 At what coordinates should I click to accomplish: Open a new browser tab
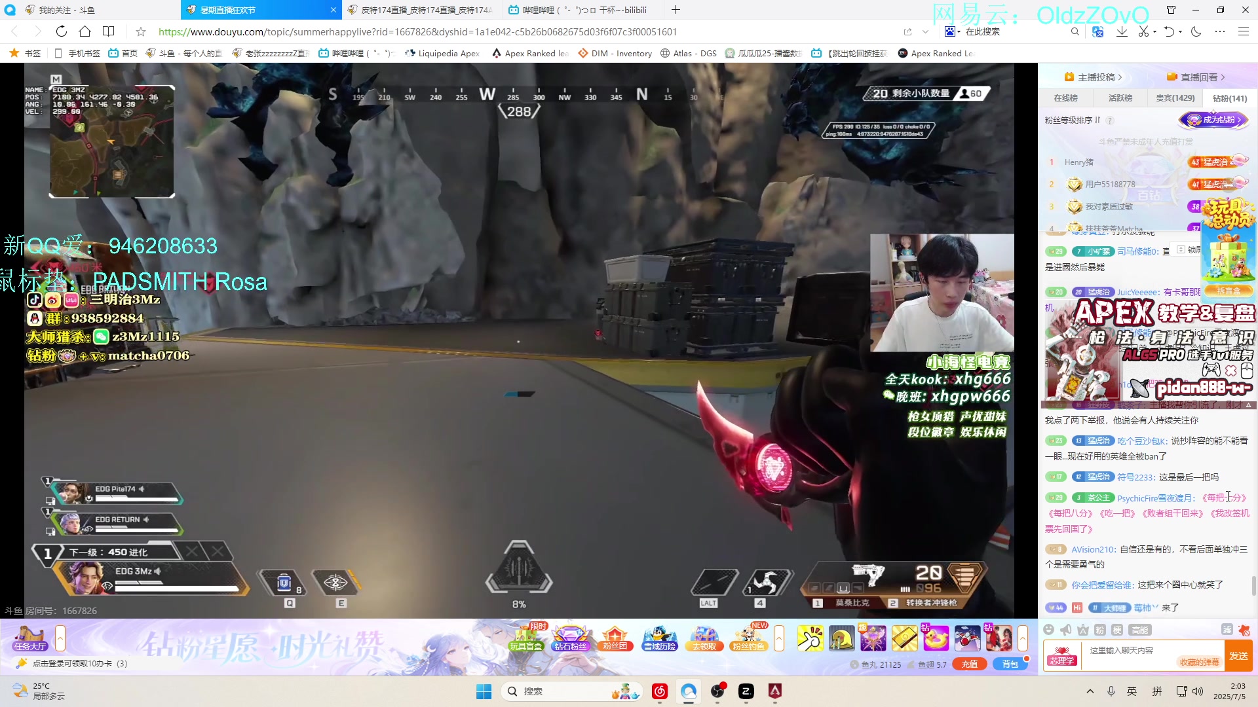pos(676,10)
